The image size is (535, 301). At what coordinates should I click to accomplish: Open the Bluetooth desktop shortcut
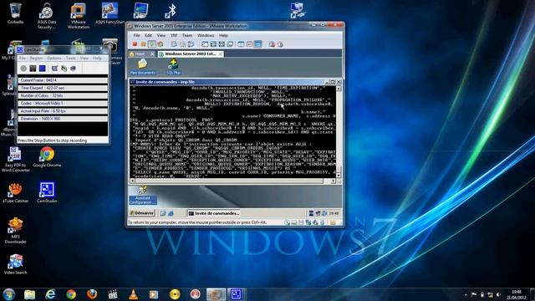pos(171,11)
